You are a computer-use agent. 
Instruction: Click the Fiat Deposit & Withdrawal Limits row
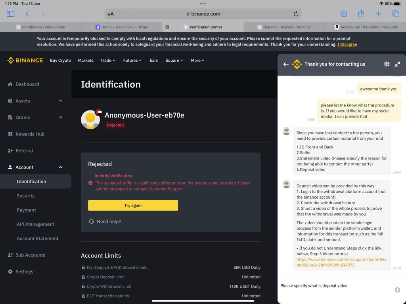[x=170, y=268]
